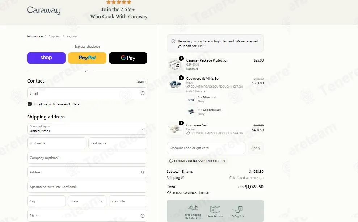Check out with Google Pay

128,58
